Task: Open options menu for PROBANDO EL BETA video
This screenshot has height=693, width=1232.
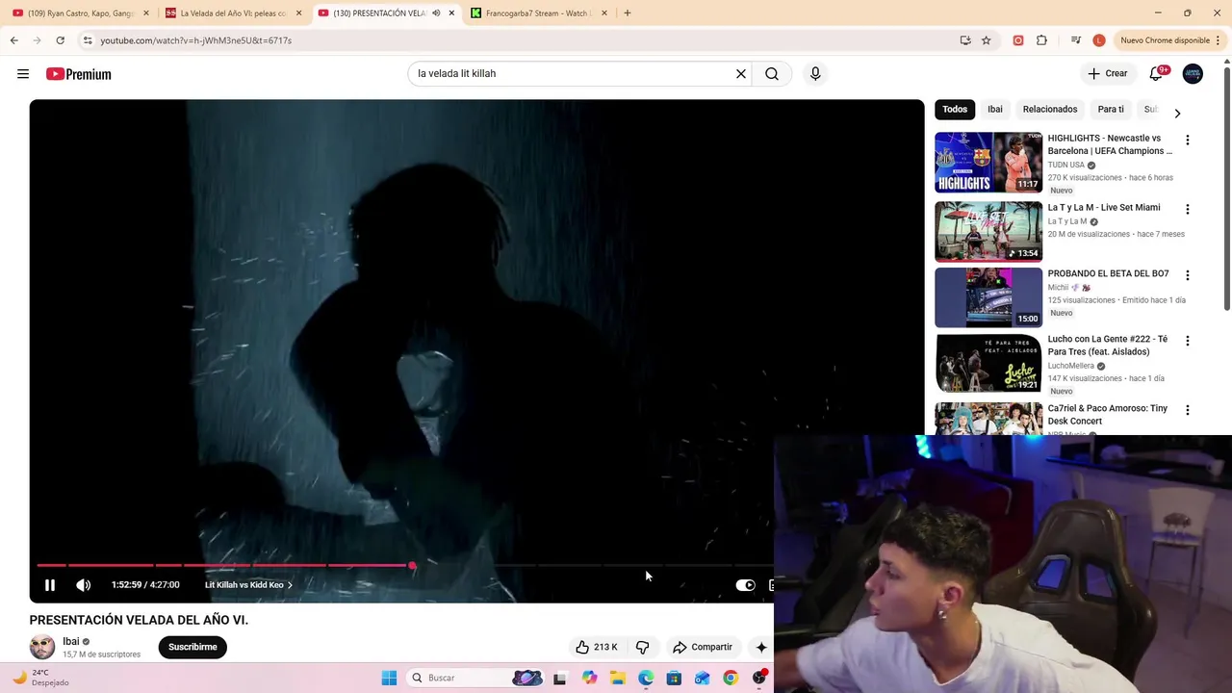Action: click(x=1188, y=275)
